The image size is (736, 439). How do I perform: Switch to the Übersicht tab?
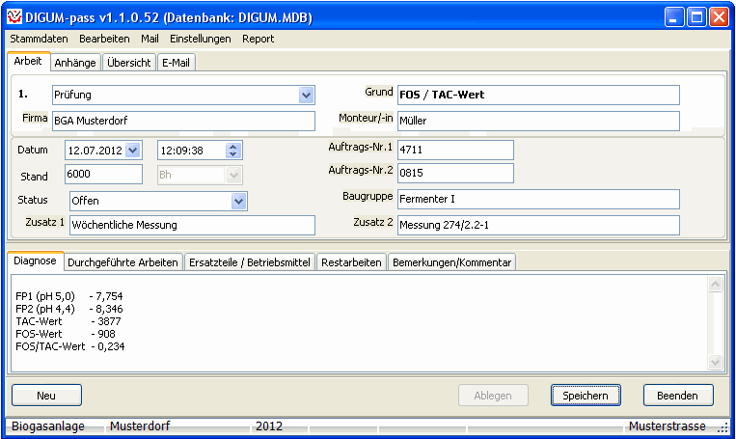point(128,62)
